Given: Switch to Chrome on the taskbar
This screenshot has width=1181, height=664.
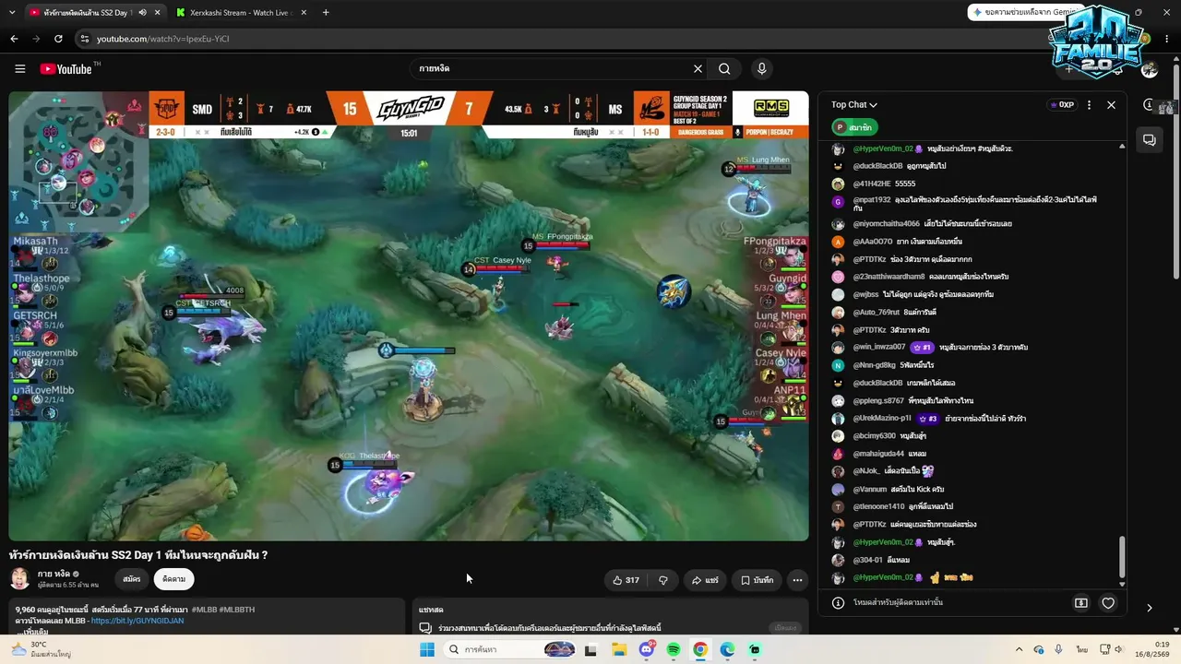Looking at the screenshot, I should [700, 649].
